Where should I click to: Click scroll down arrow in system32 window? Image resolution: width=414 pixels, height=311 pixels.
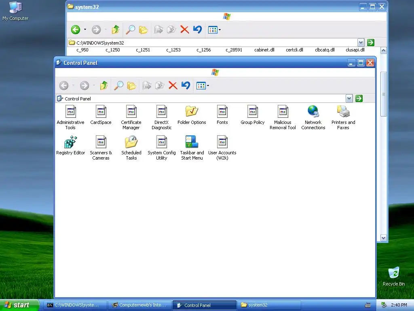383,238
